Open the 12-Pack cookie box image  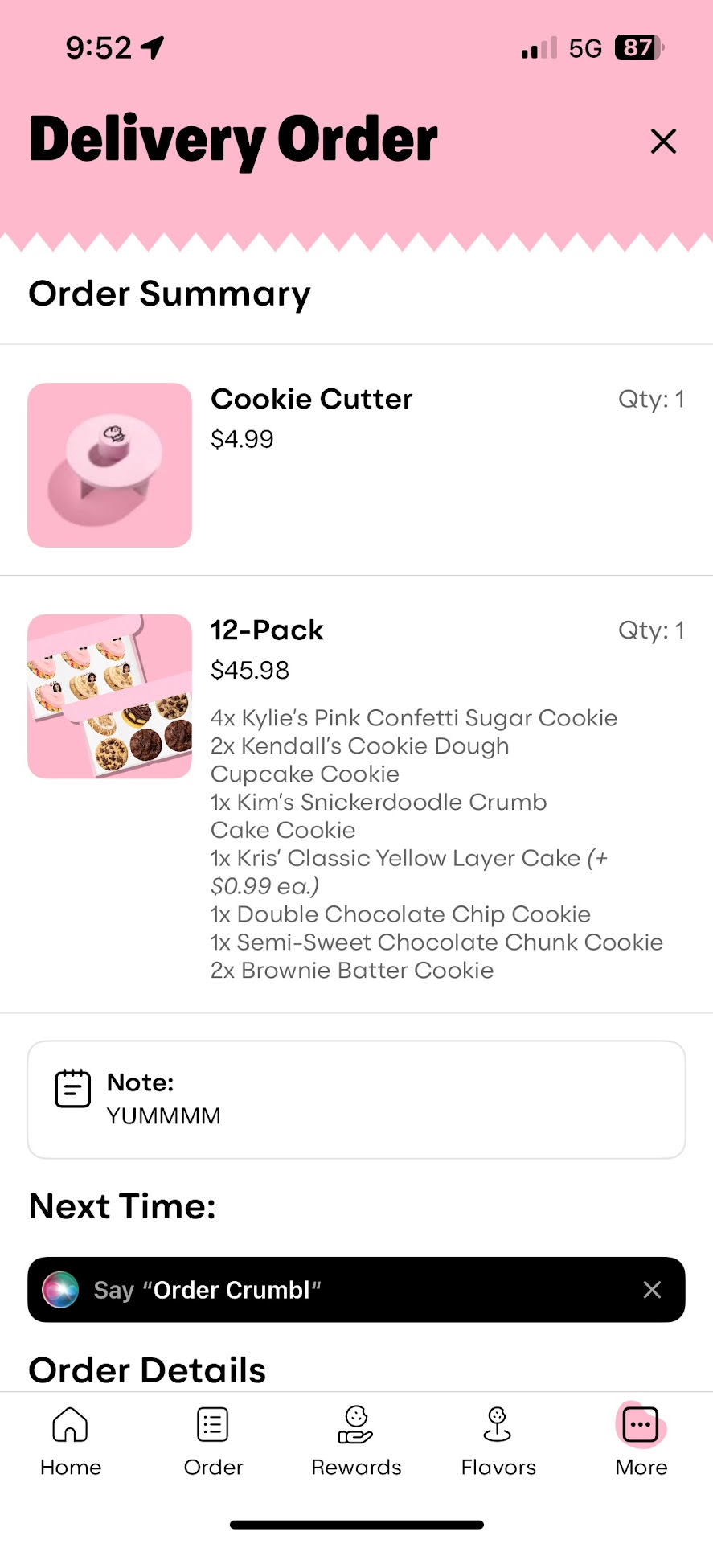tap(110, 696)
